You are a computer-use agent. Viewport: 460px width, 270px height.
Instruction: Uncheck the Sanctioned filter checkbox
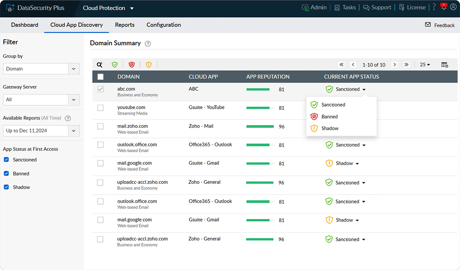6,159
